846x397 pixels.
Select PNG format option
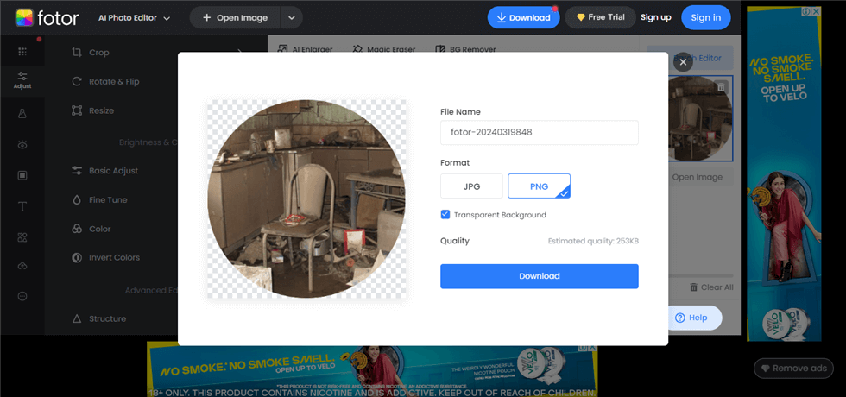(539, 186)
